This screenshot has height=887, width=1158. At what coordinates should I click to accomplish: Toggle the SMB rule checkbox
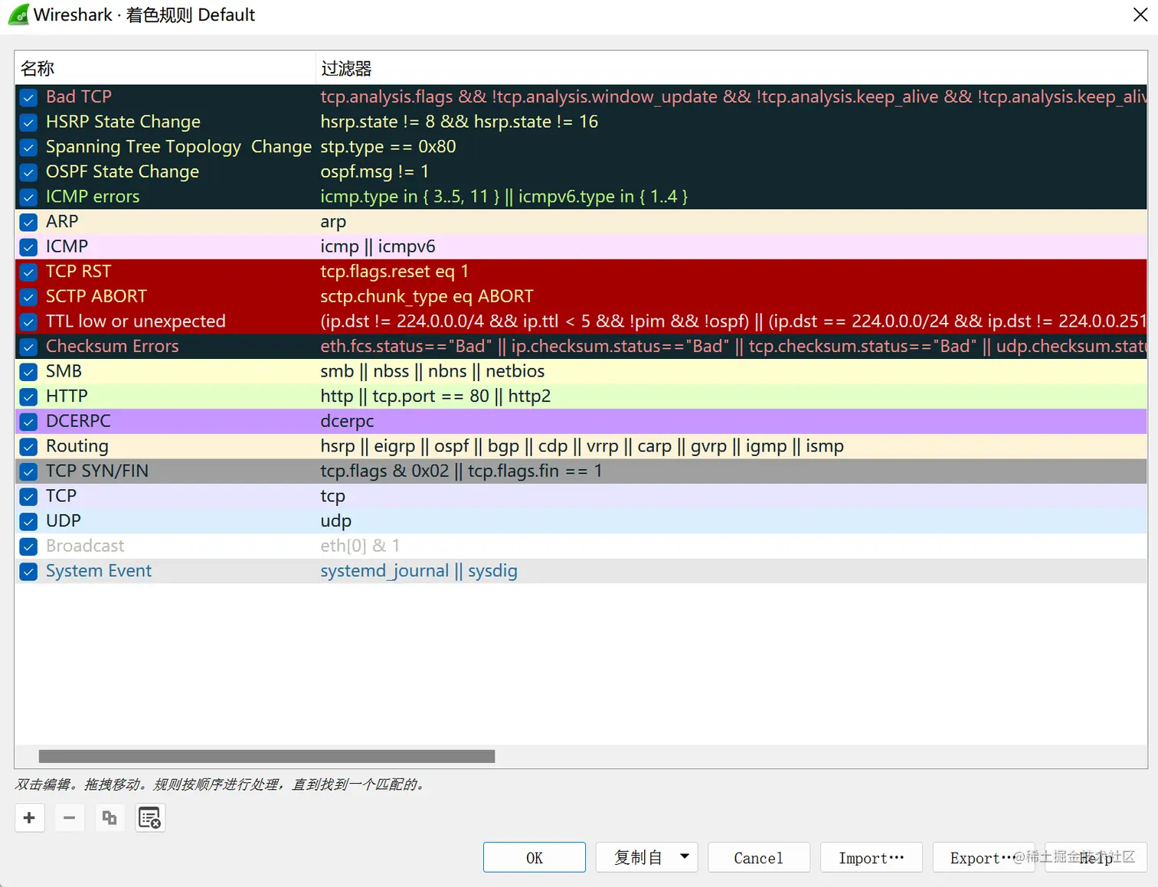pos(28,372)
